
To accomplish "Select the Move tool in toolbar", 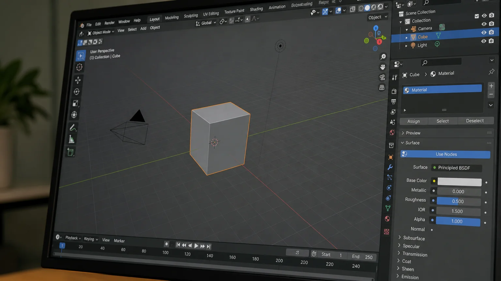I will point(78,80).
